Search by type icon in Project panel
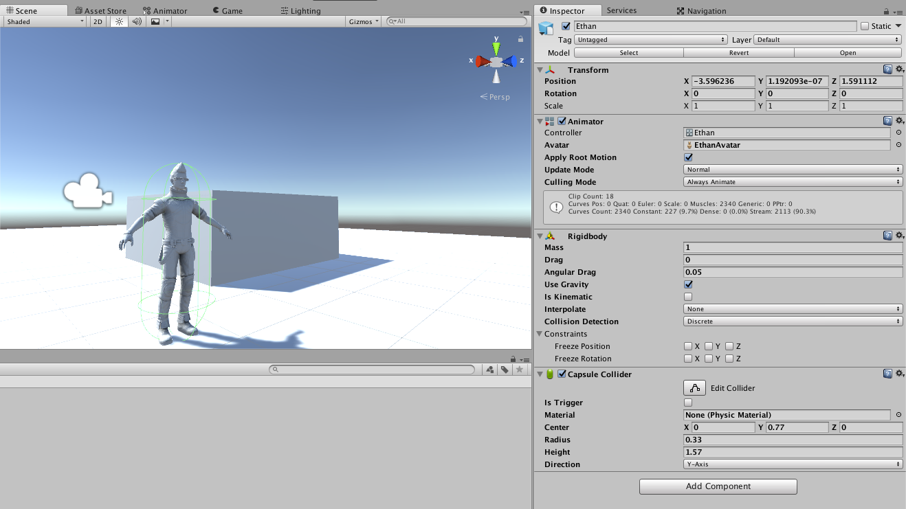 [x=490, y=370]
